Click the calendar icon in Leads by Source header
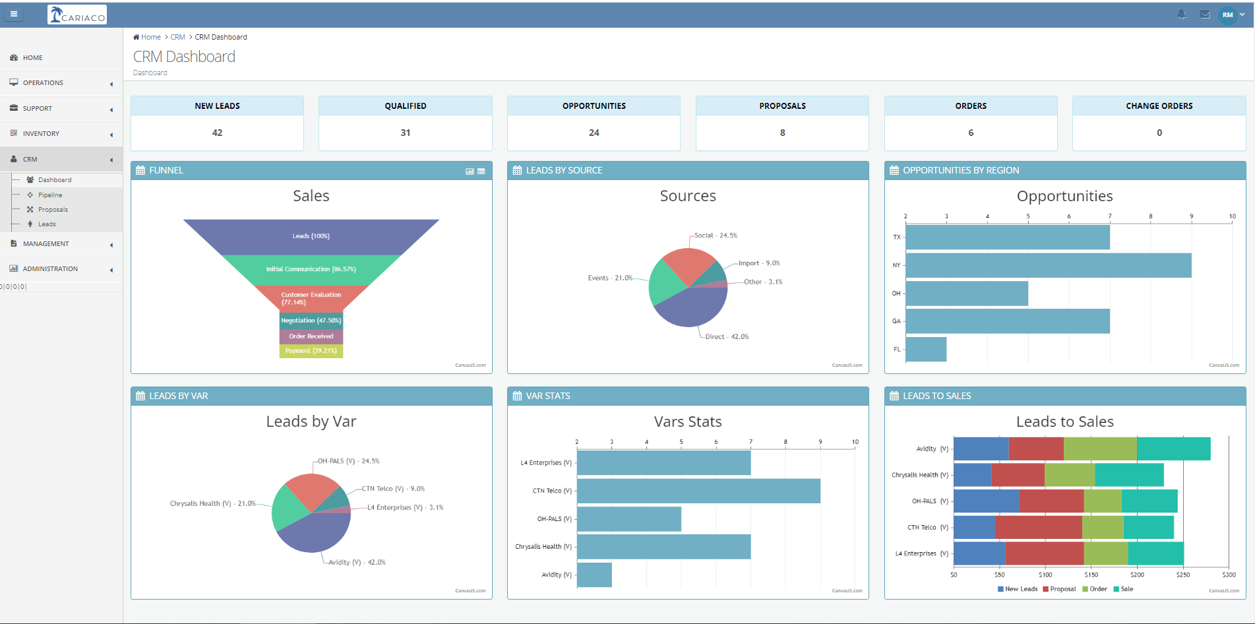 [517, 170]
